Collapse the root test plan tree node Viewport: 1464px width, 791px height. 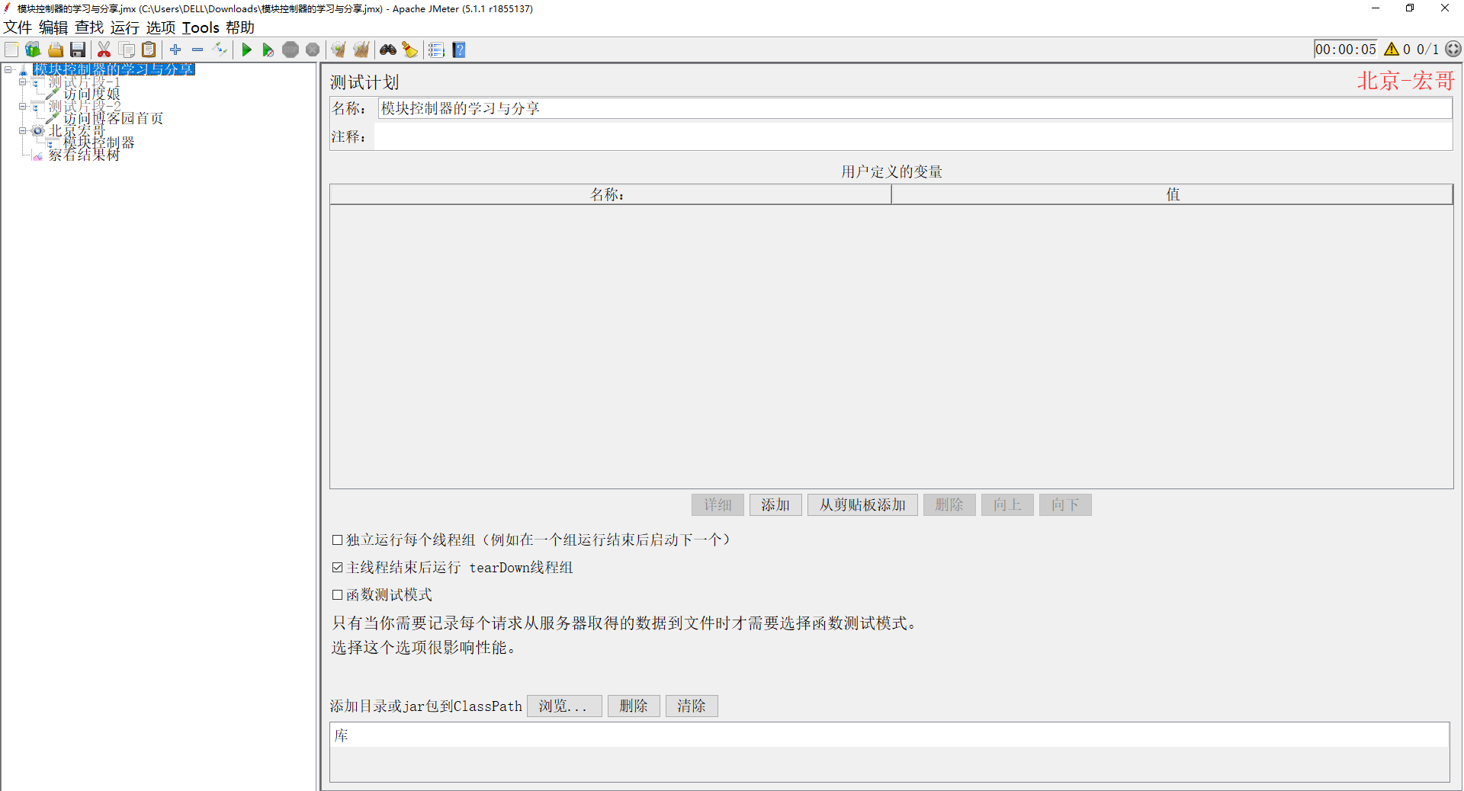(8, 69)
